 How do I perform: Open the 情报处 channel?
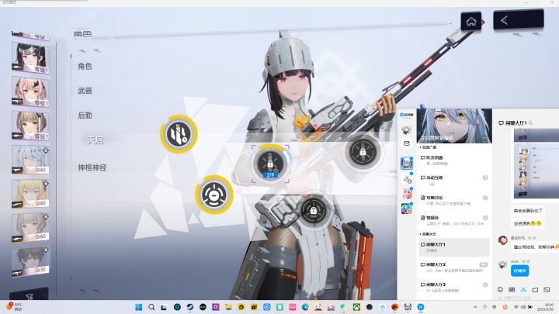[x=454, y=220]
